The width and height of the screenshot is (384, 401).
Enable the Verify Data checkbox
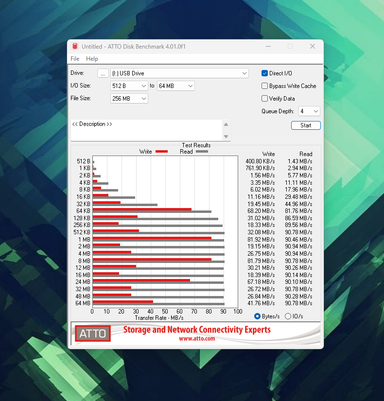(264, 99)
